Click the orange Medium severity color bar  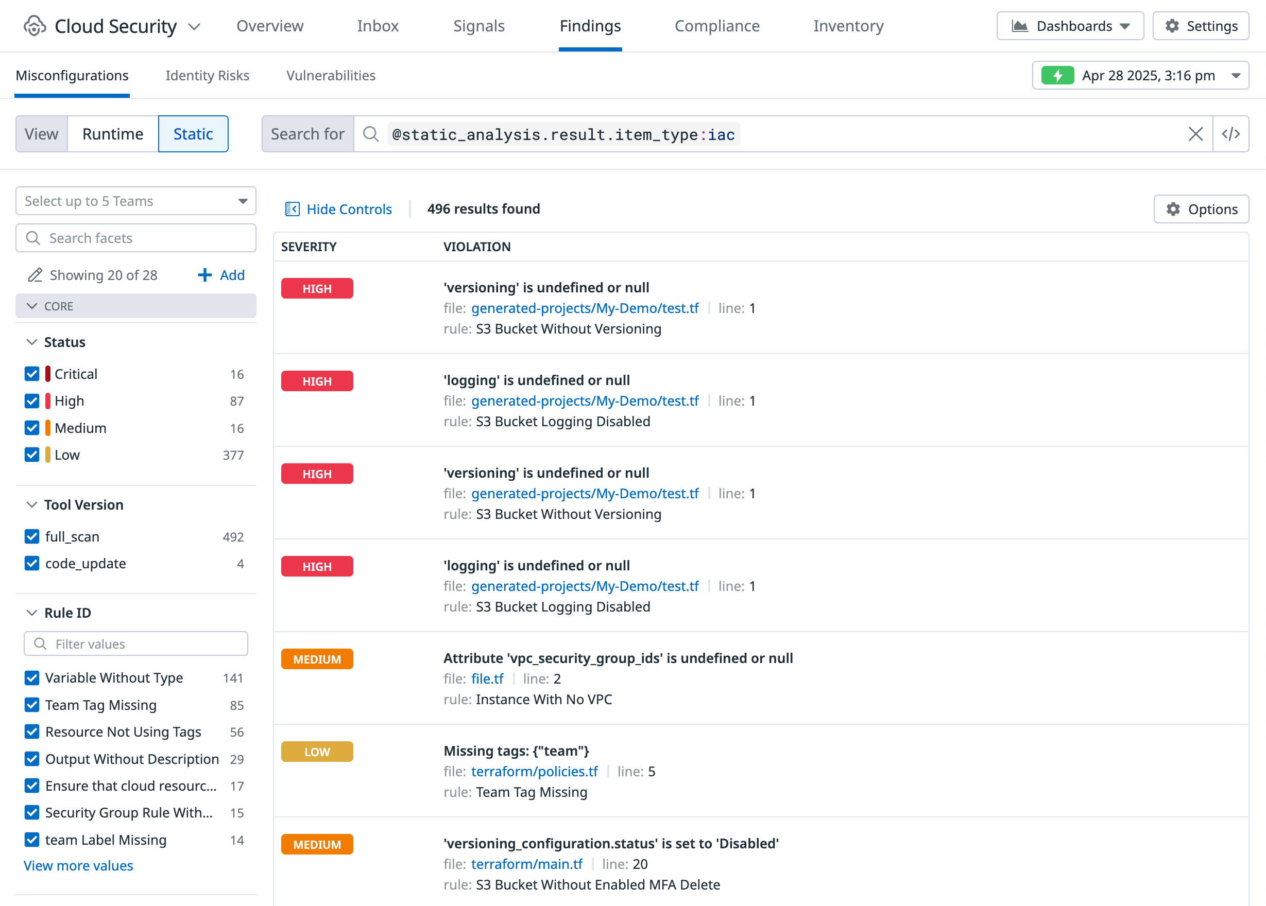click(x=48, y=428)
